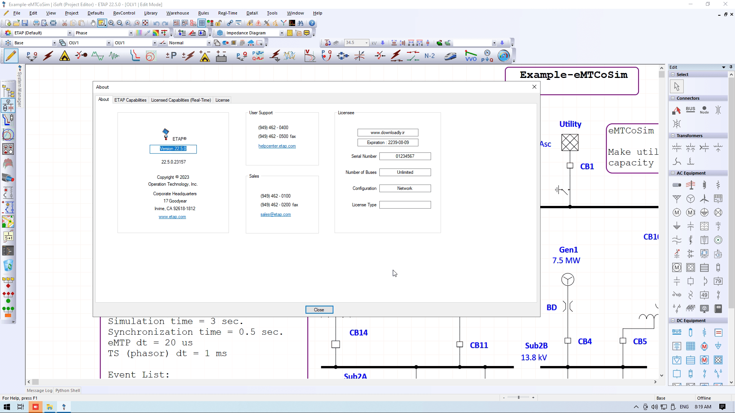
Task: Select the Load Flow Analysis mode icon
Action: click(31, 56)
